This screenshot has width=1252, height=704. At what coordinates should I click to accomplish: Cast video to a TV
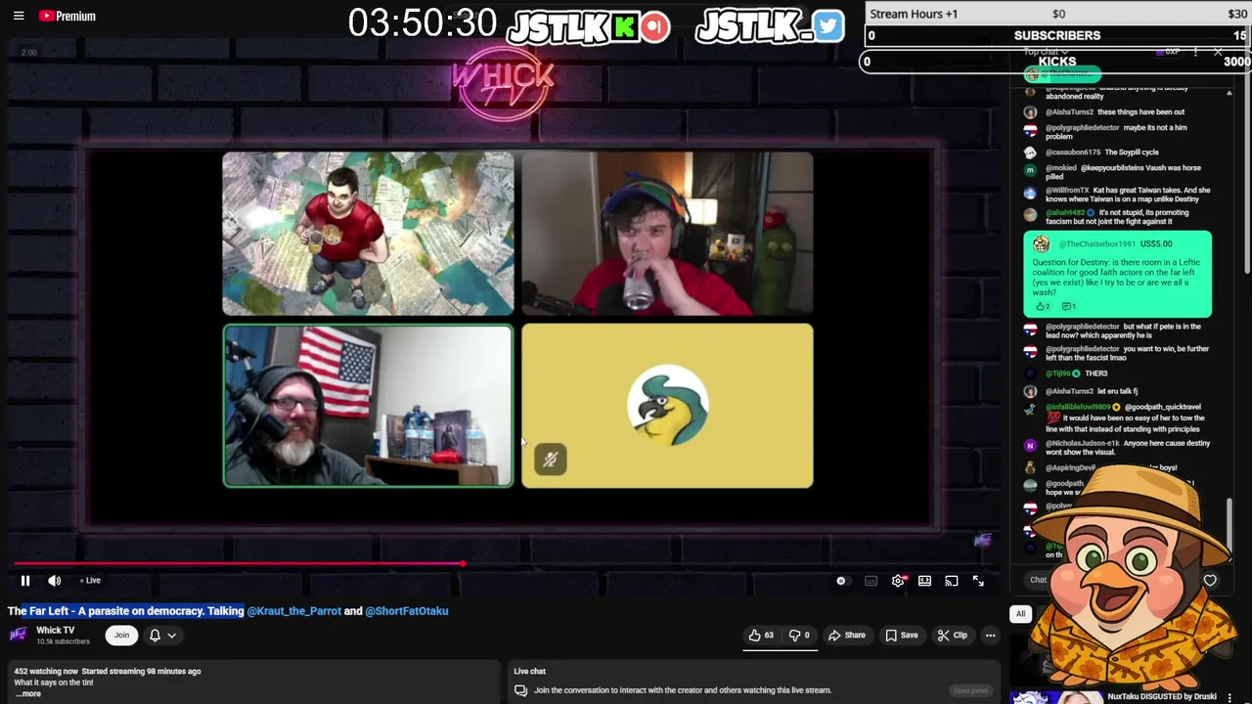[951, 581]
